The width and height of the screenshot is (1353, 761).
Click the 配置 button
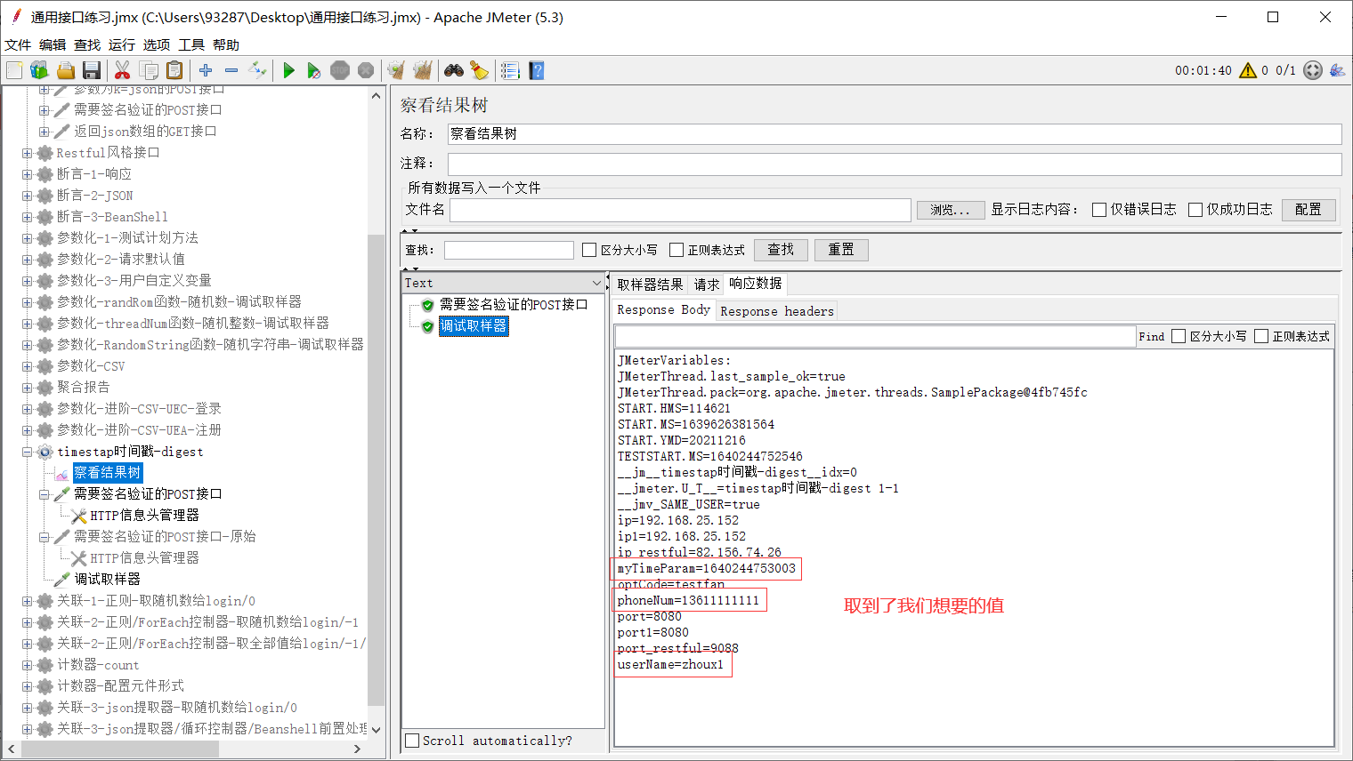tap(1308, 210)
